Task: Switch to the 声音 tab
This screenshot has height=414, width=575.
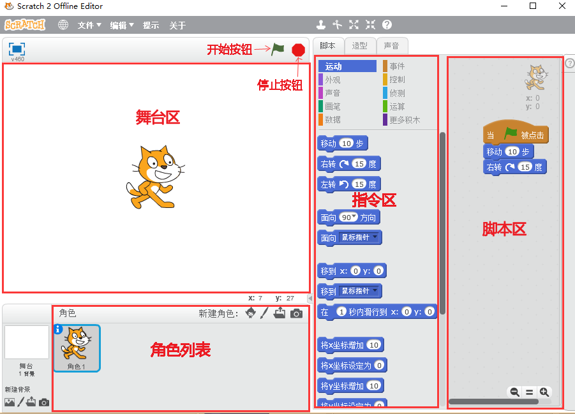Action: (392, 46)
